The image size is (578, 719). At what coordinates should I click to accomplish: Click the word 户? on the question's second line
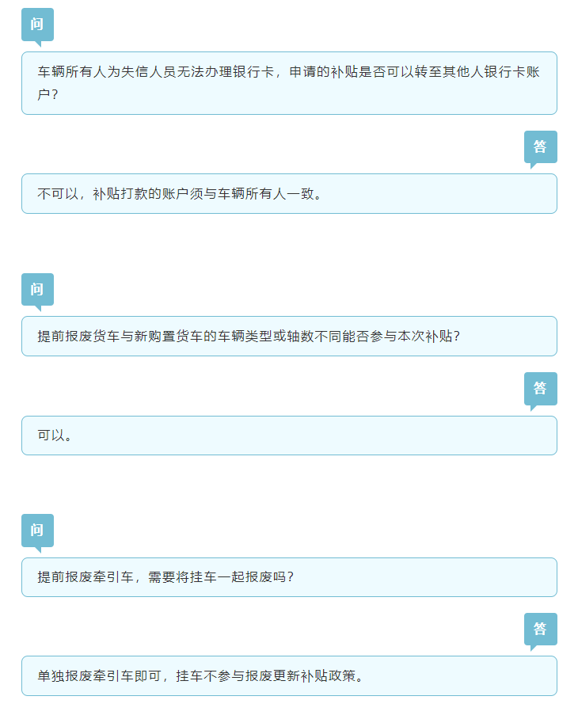pos(48,94)
